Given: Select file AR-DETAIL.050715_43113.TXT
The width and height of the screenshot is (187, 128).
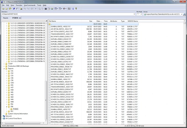Looking at the screenshot, I should (62, 29).
